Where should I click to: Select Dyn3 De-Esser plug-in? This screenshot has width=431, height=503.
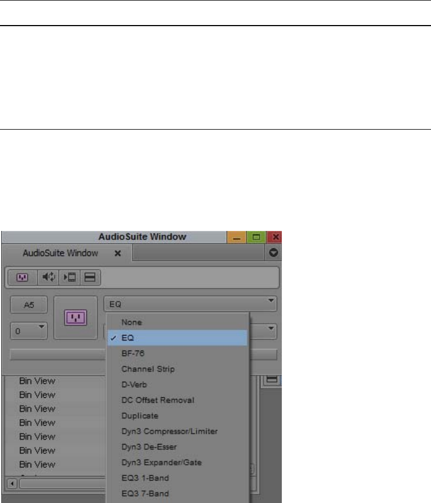coord(177,447)
